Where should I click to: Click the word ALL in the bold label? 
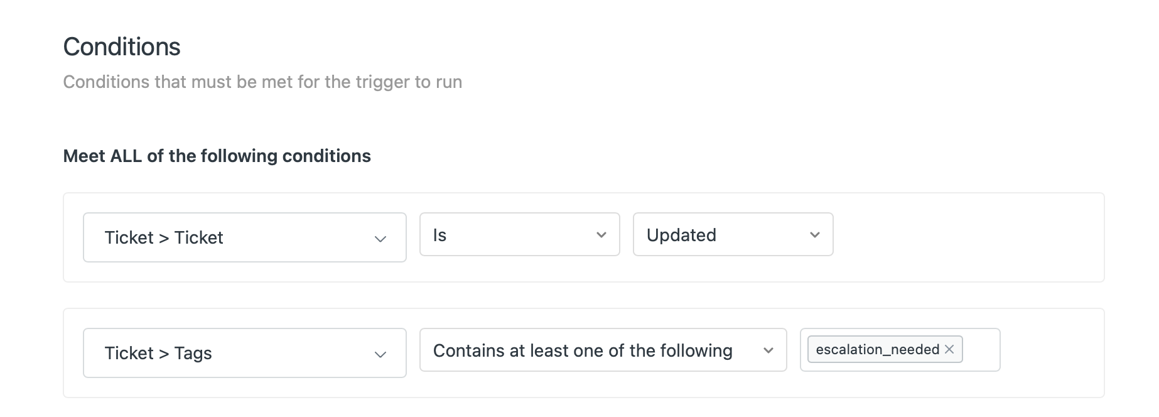(x=126, y=156)
